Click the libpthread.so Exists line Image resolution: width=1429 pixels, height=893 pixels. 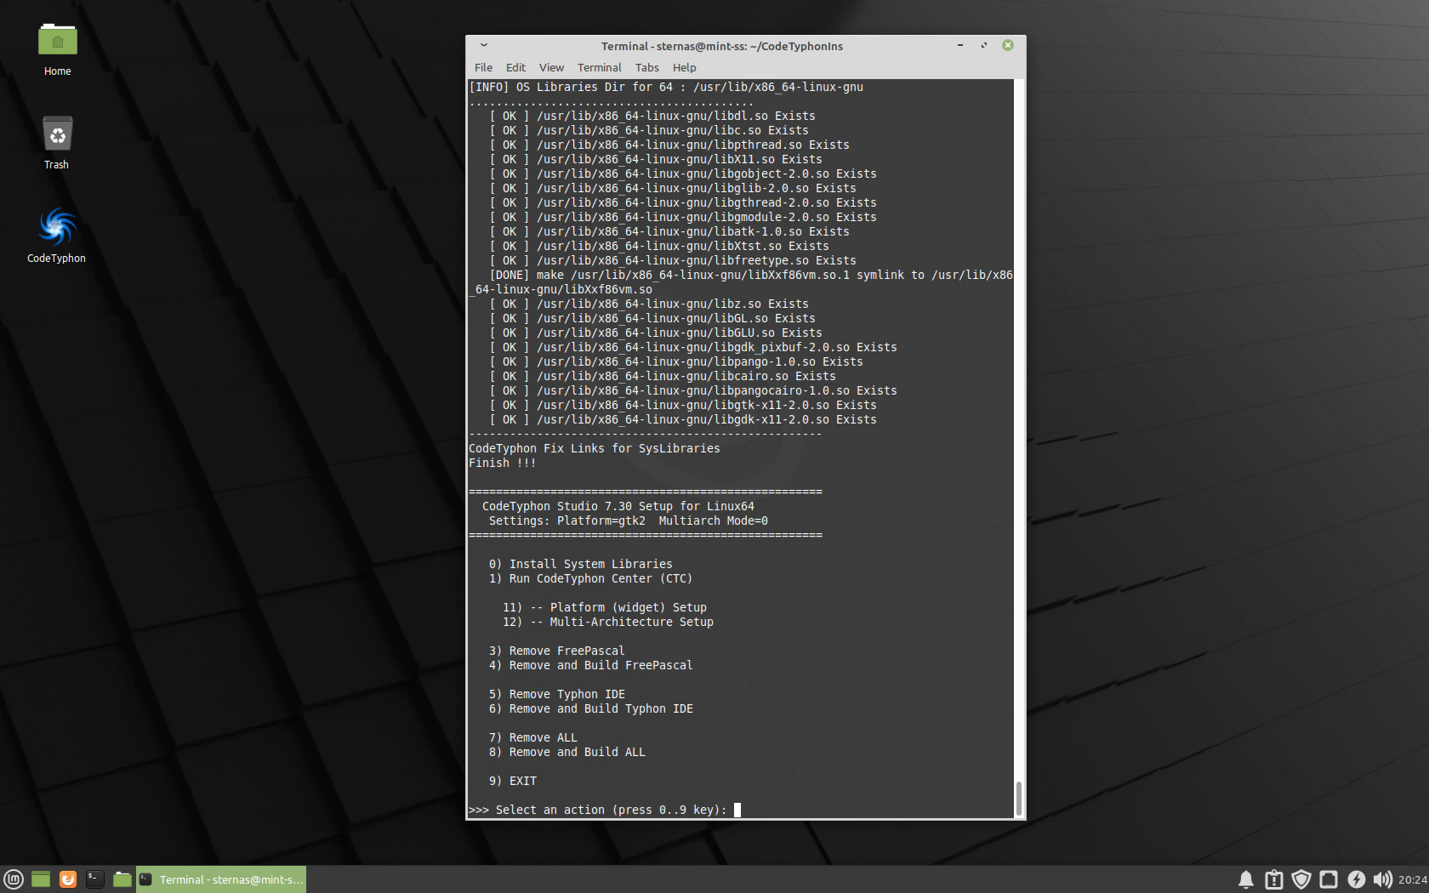[669, 145]
